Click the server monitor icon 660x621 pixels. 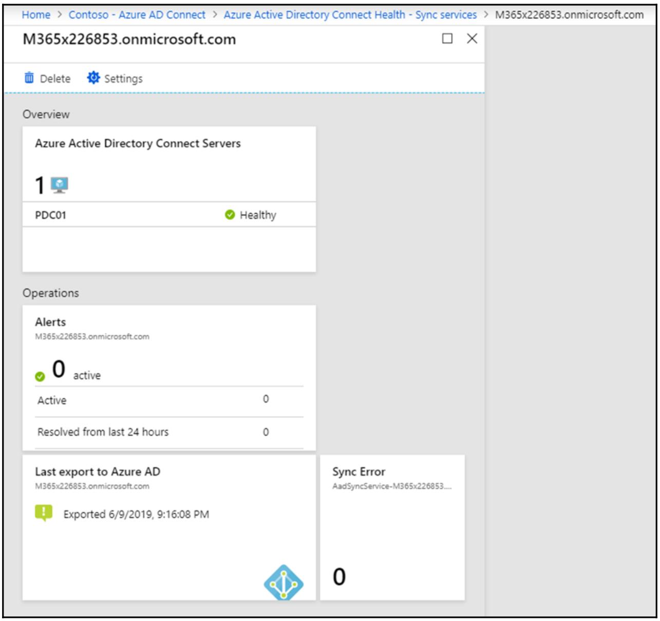pos(60,185)
